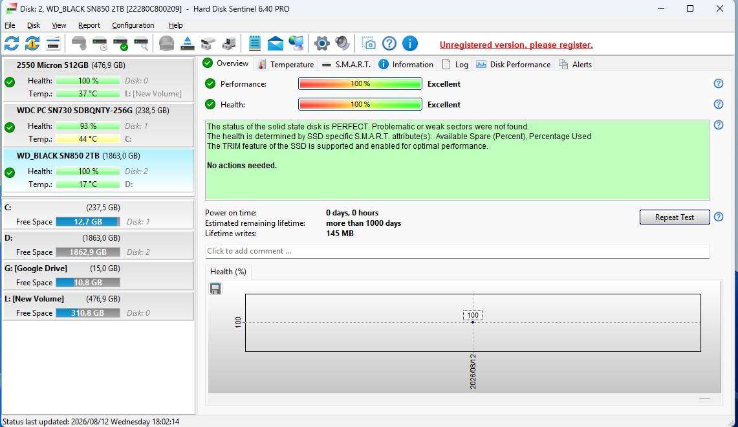The width and height of the screenshot is (738, 427).
Task: Switch to the S.M.A.R.T. tab
Action: [347, 65]
